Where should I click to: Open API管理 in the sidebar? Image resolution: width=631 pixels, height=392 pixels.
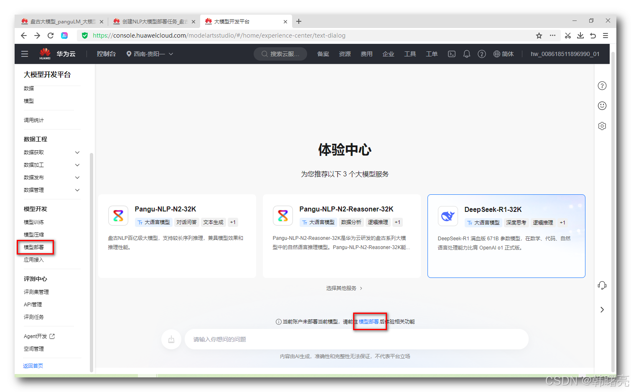33,305
